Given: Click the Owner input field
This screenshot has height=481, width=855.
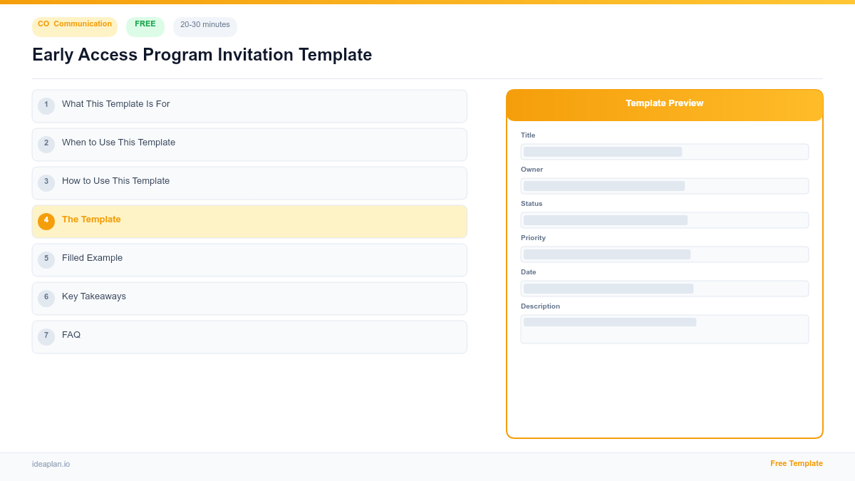Looking at the screenshot, I should pos(665,186).
